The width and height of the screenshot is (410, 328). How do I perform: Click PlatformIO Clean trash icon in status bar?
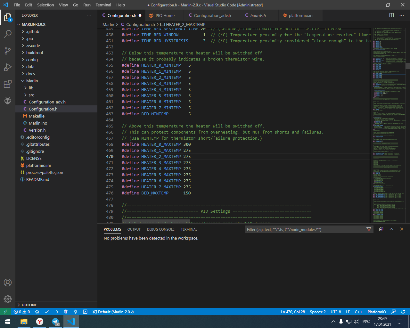(x=66, y=312)
